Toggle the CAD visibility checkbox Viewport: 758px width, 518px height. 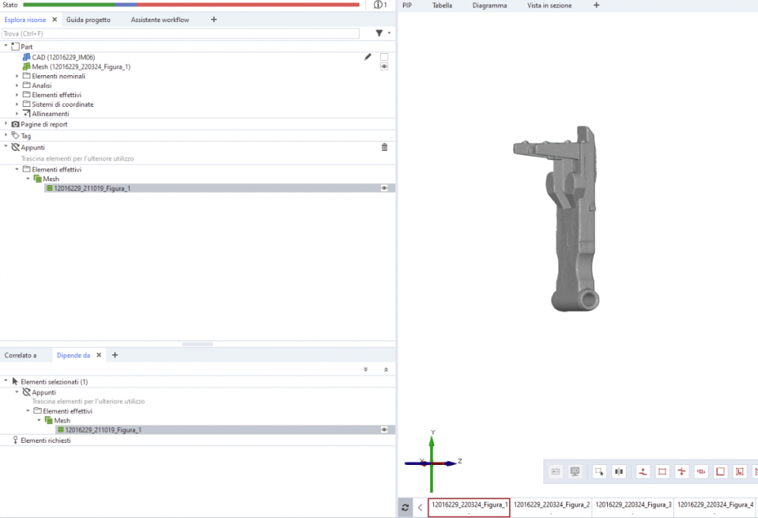click(x=384, y=57)
